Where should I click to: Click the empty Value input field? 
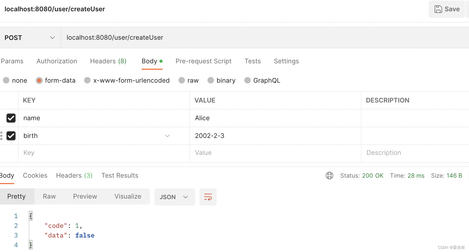[x=275, y=153]
